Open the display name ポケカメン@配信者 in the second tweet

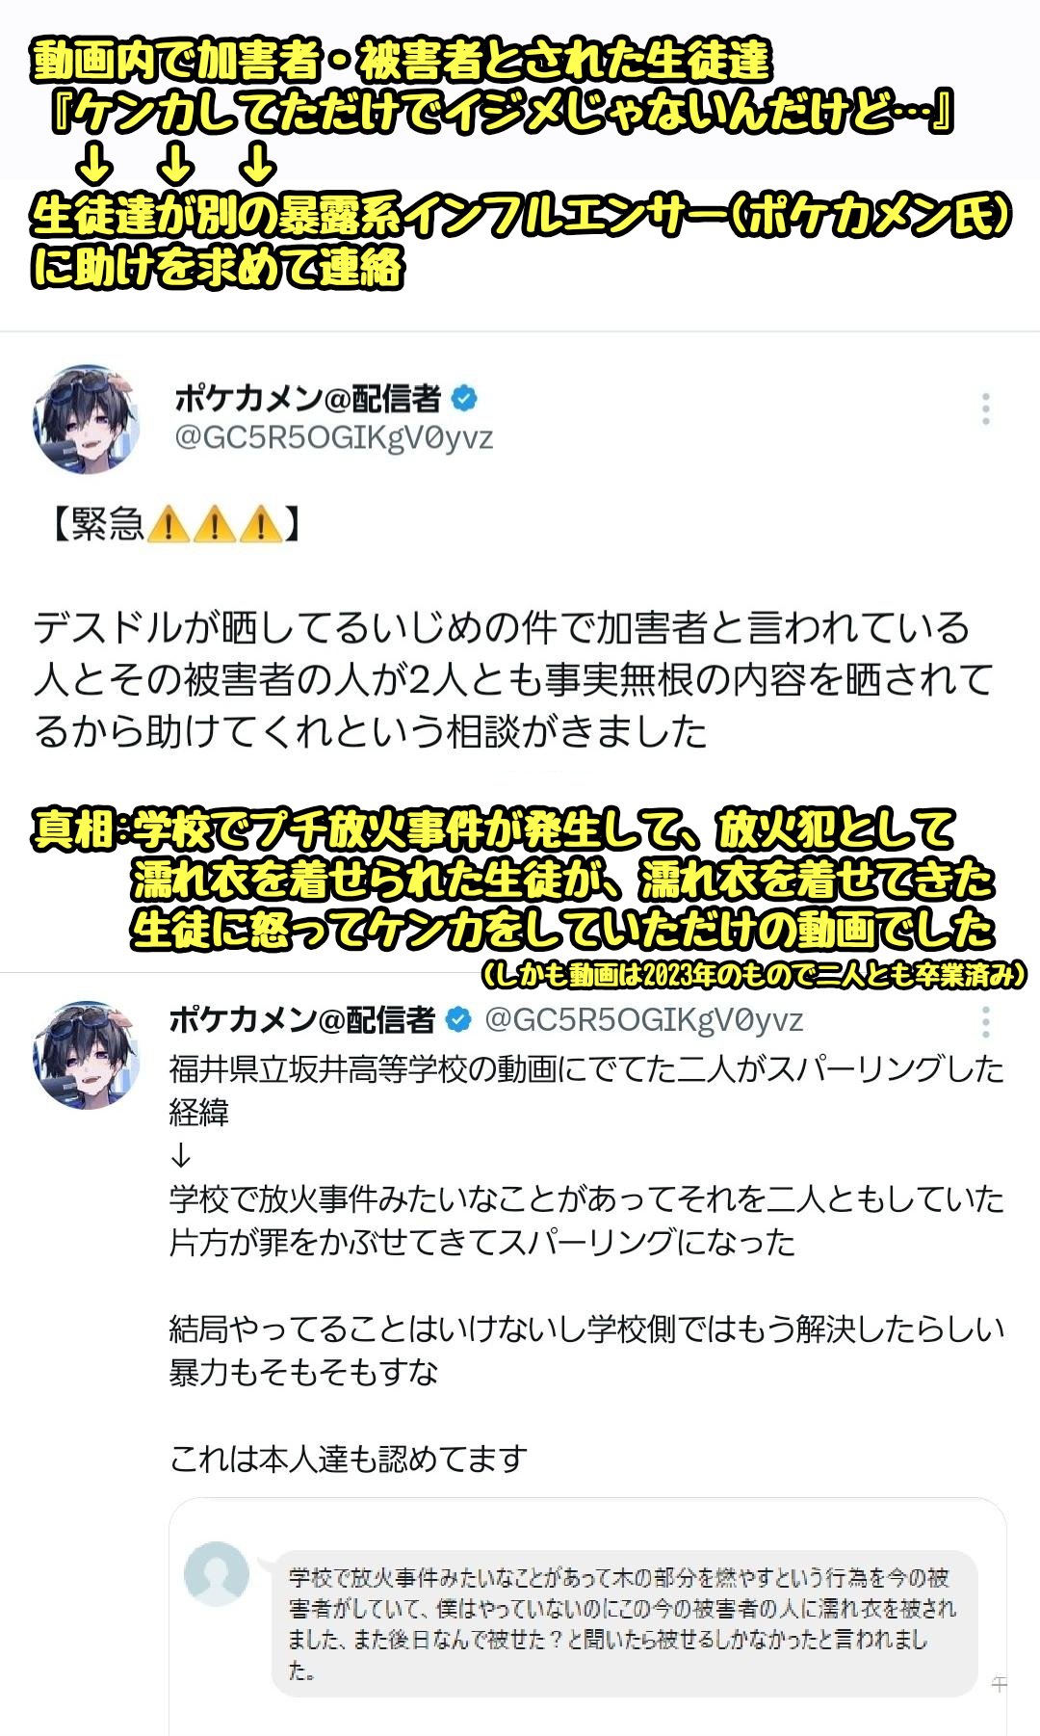(x=301, y=1019)
